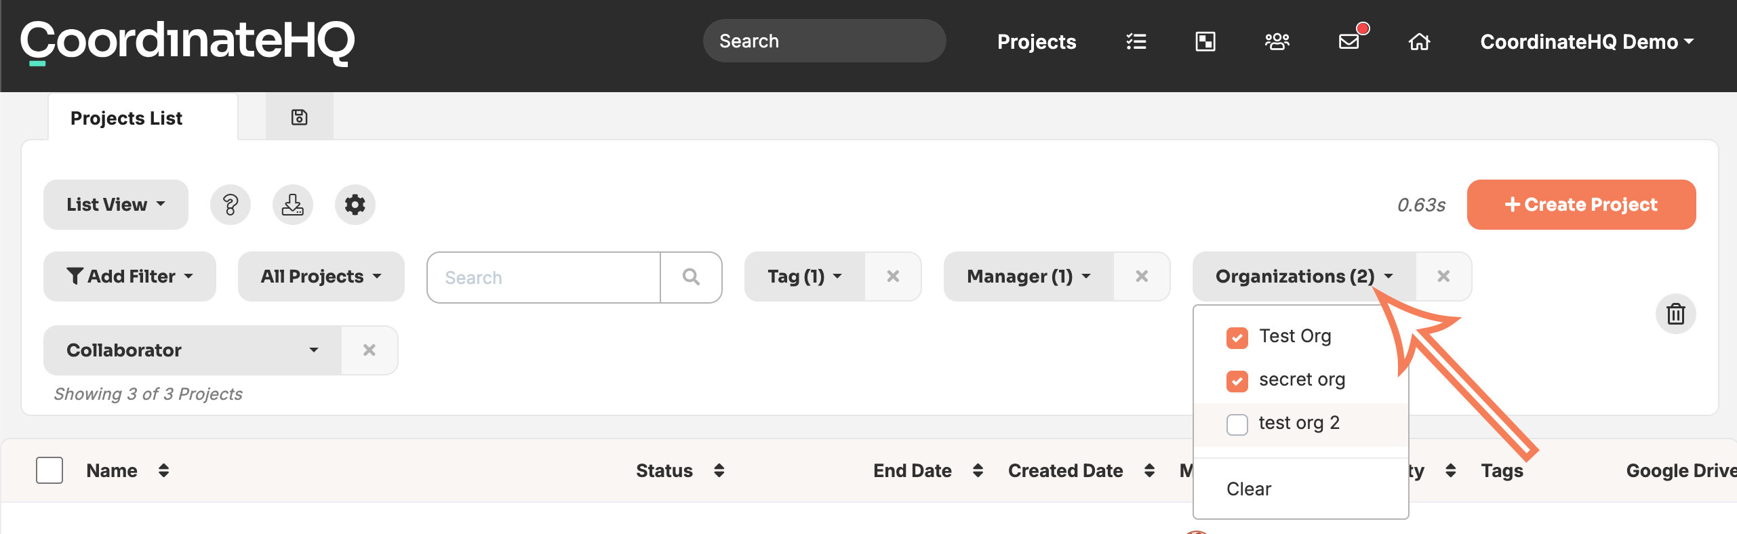
Task: Click the 'Showing 3 of 3 Projects' text
Action: [148, 394]
